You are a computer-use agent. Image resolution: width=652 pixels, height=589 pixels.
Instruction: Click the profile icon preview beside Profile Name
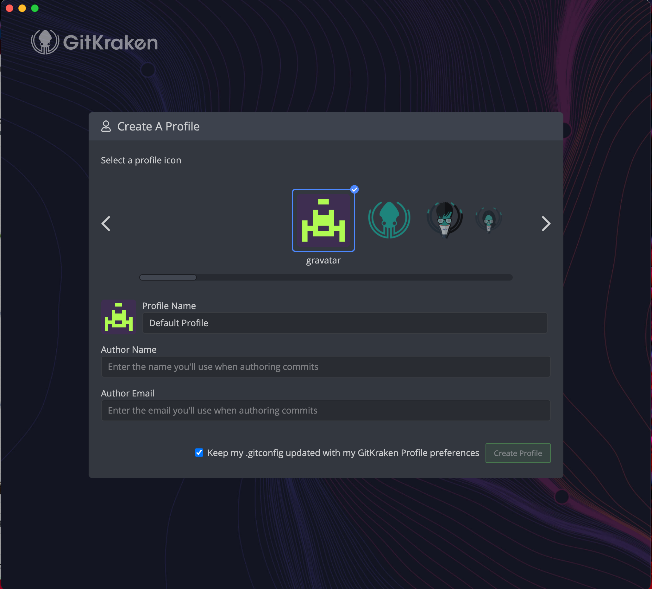point(119,316)
